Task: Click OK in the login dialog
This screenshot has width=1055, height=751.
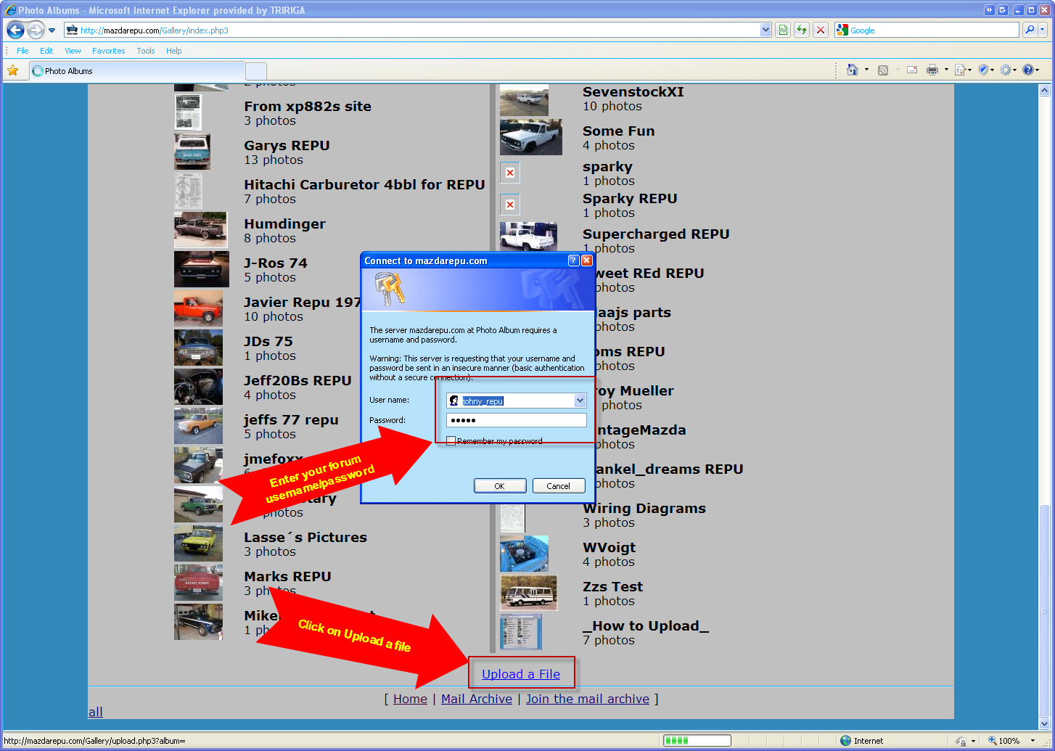Action: [x=500, y=486]
